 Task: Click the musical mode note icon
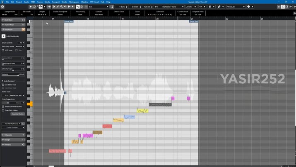(112, 7)
